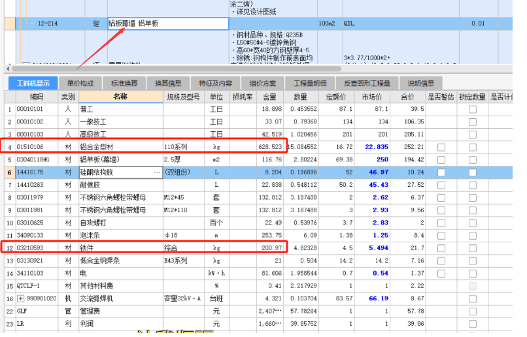Viewport: 527px width, 337px height.
Task: Click the 含量 column header
Action: [x=269, y=97]
